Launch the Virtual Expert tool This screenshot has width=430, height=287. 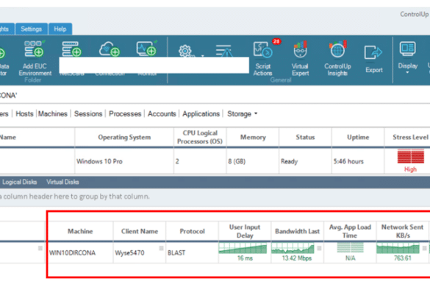(x=300, y=59)
